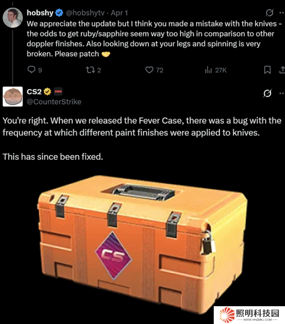Open the Fever Case image
The image size is (285, 324).
coord(142,245)
